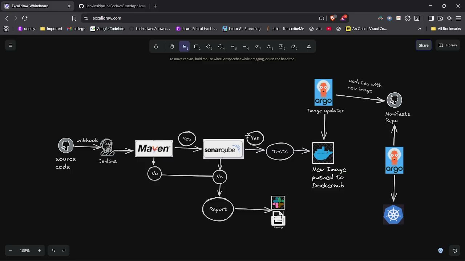This screenshot has width=465, height=261.
Task: Select the Slack logo image
Action: click(278, 203)
